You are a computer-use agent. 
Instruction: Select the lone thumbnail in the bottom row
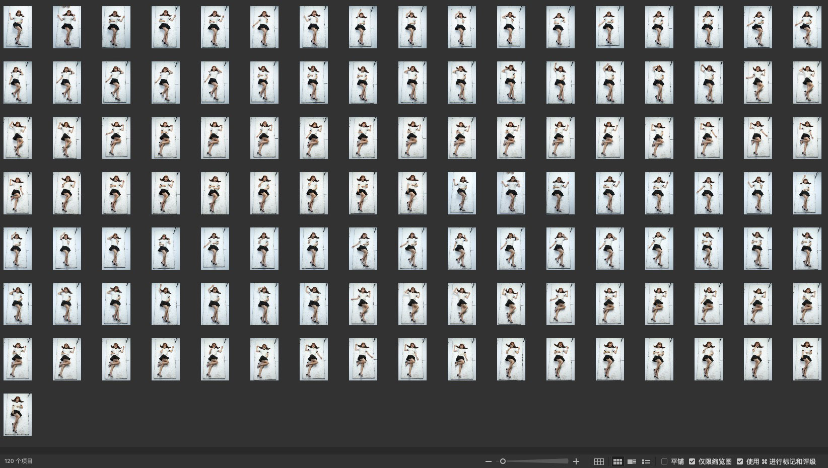(x=18, y=415)
